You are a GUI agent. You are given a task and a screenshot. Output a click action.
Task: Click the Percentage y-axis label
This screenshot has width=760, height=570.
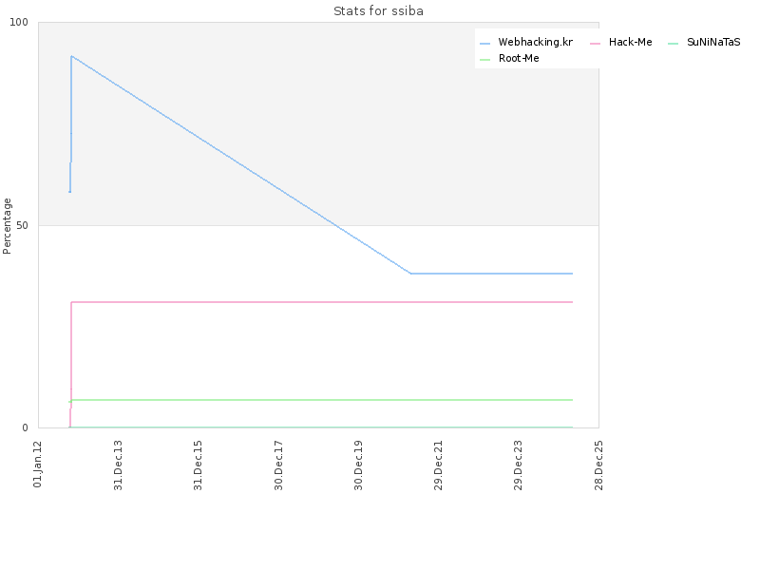point(8,225)
